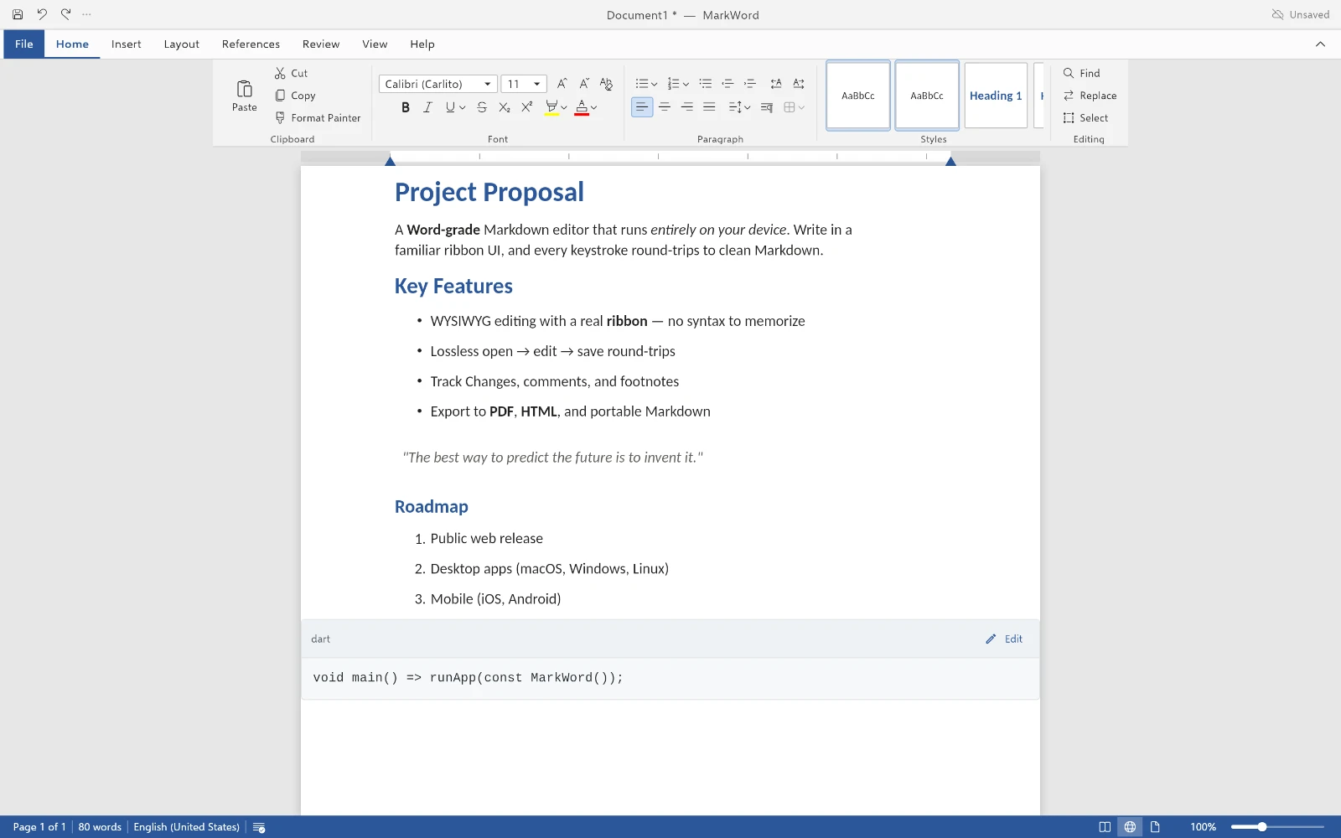
Task: Open the font size 11 dropdown
Action: 524,84
